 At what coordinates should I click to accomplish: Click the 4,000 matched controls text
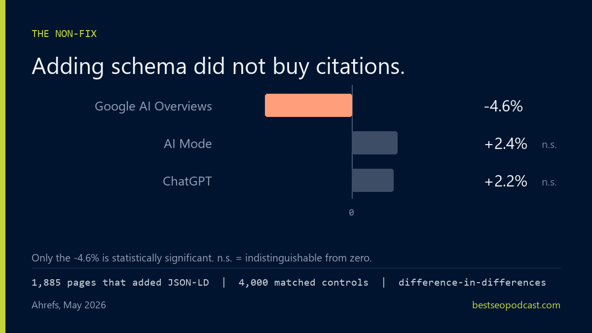(x=303, y=283)
